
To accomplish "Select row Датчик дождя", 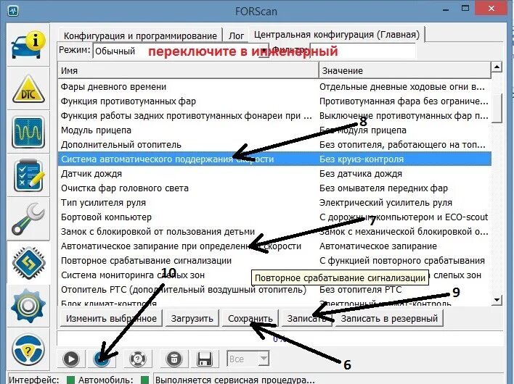I will [x=274, y=174].
